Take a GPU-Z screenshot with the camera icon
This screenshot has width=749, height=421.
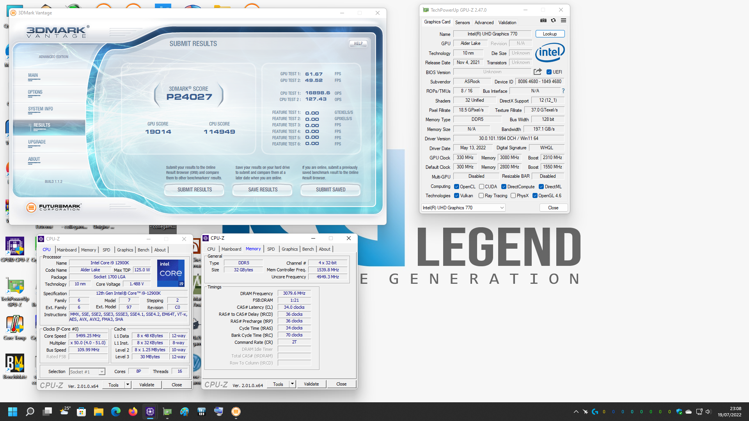[543, 21]
